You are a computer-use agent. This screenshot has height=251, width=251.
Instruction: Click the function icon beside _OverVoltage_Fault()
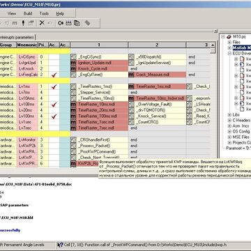pos(131,105)
